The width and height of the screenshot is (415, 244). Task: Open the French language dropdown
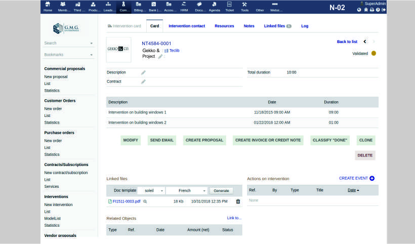click(x=186, y=191)
